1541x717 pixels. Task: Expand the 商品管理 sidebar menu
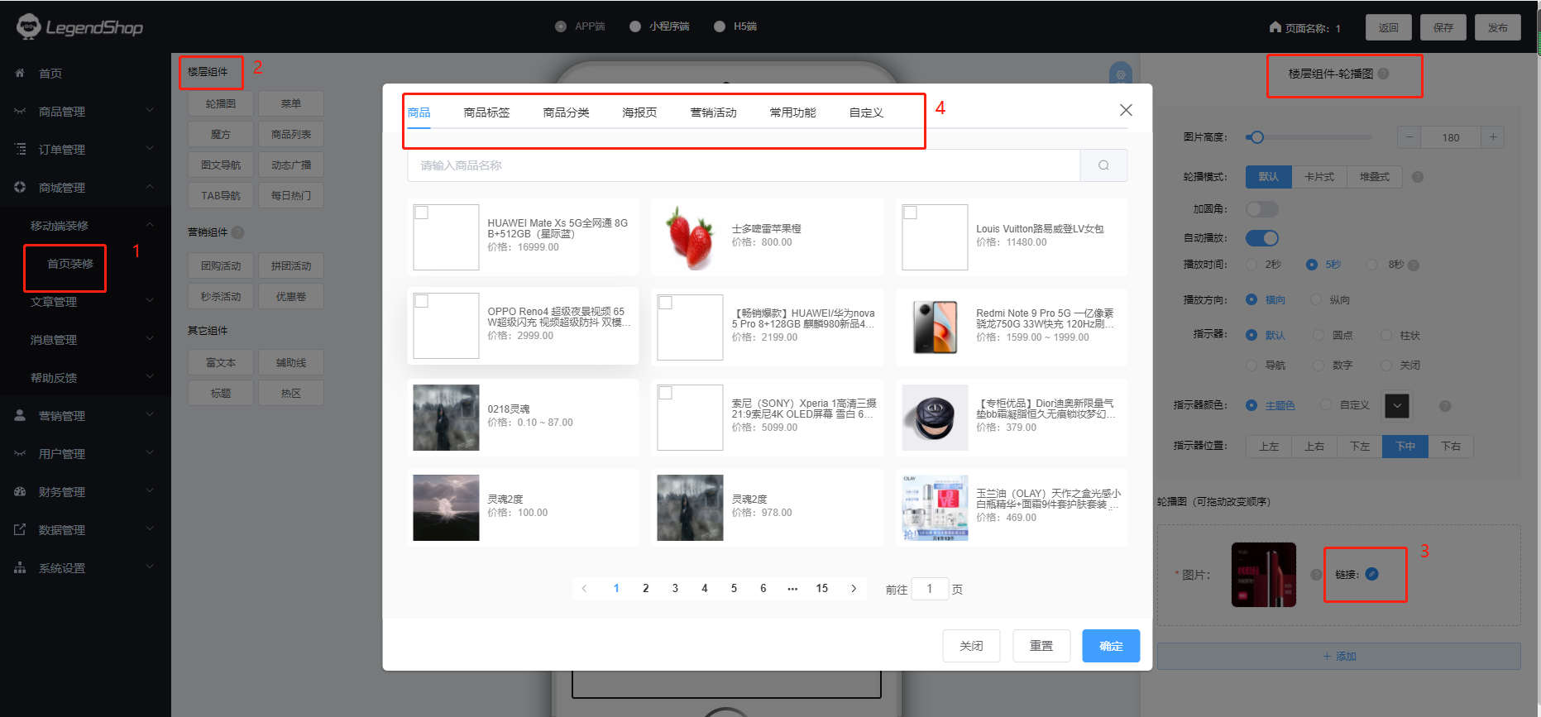click(x=84, y=112)
